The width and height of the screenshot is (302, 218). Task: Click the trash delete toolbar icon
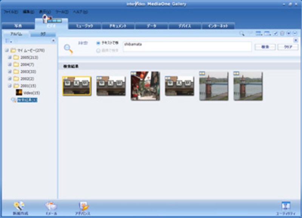282,34
